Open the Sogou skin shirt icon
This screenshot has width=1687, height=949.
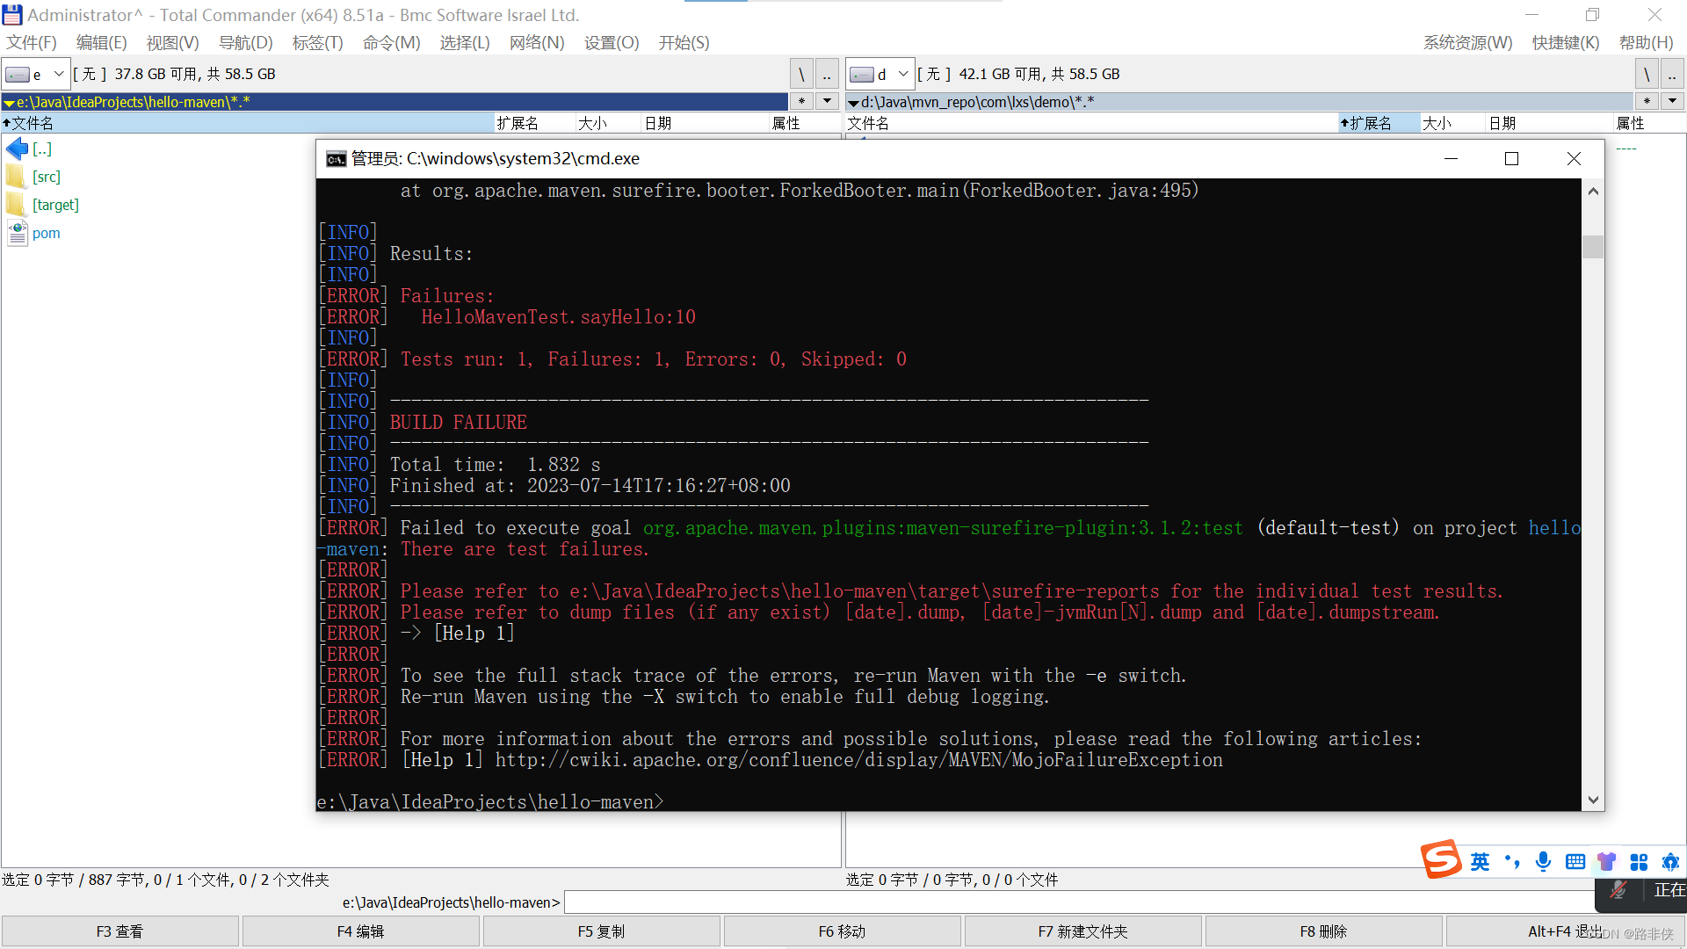(1607, 862)
